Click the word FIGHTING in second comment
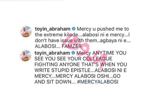Image resolution: width=152 pixels, height=111 pixels. [x=46, y=65]
